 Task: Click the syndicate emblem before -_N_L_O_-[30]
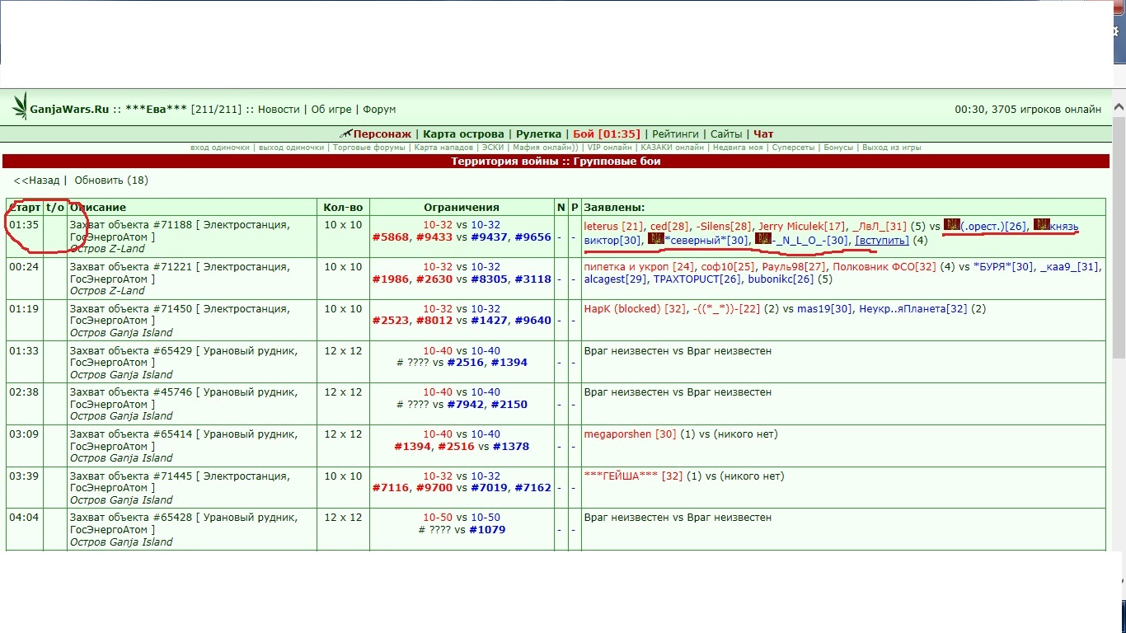point(762,240)
